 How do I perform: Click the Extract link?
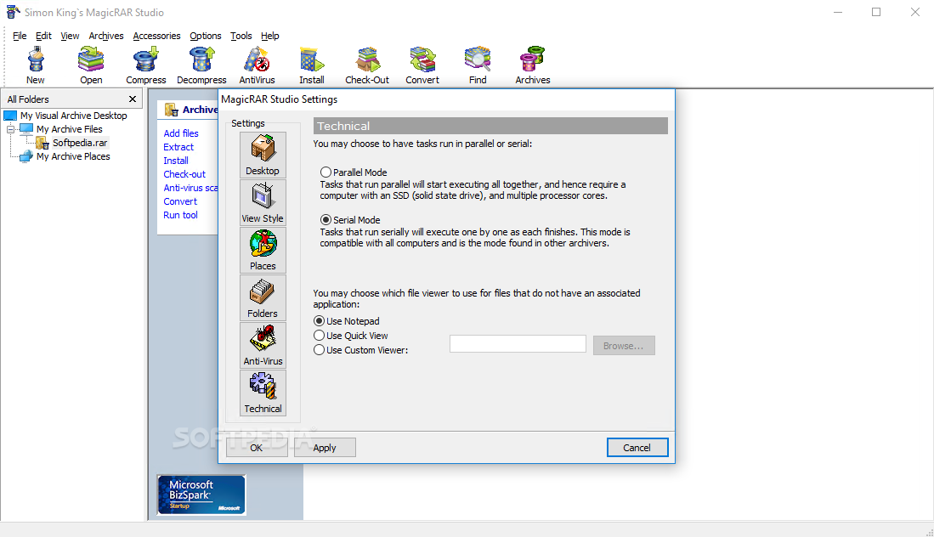[178, 147]
